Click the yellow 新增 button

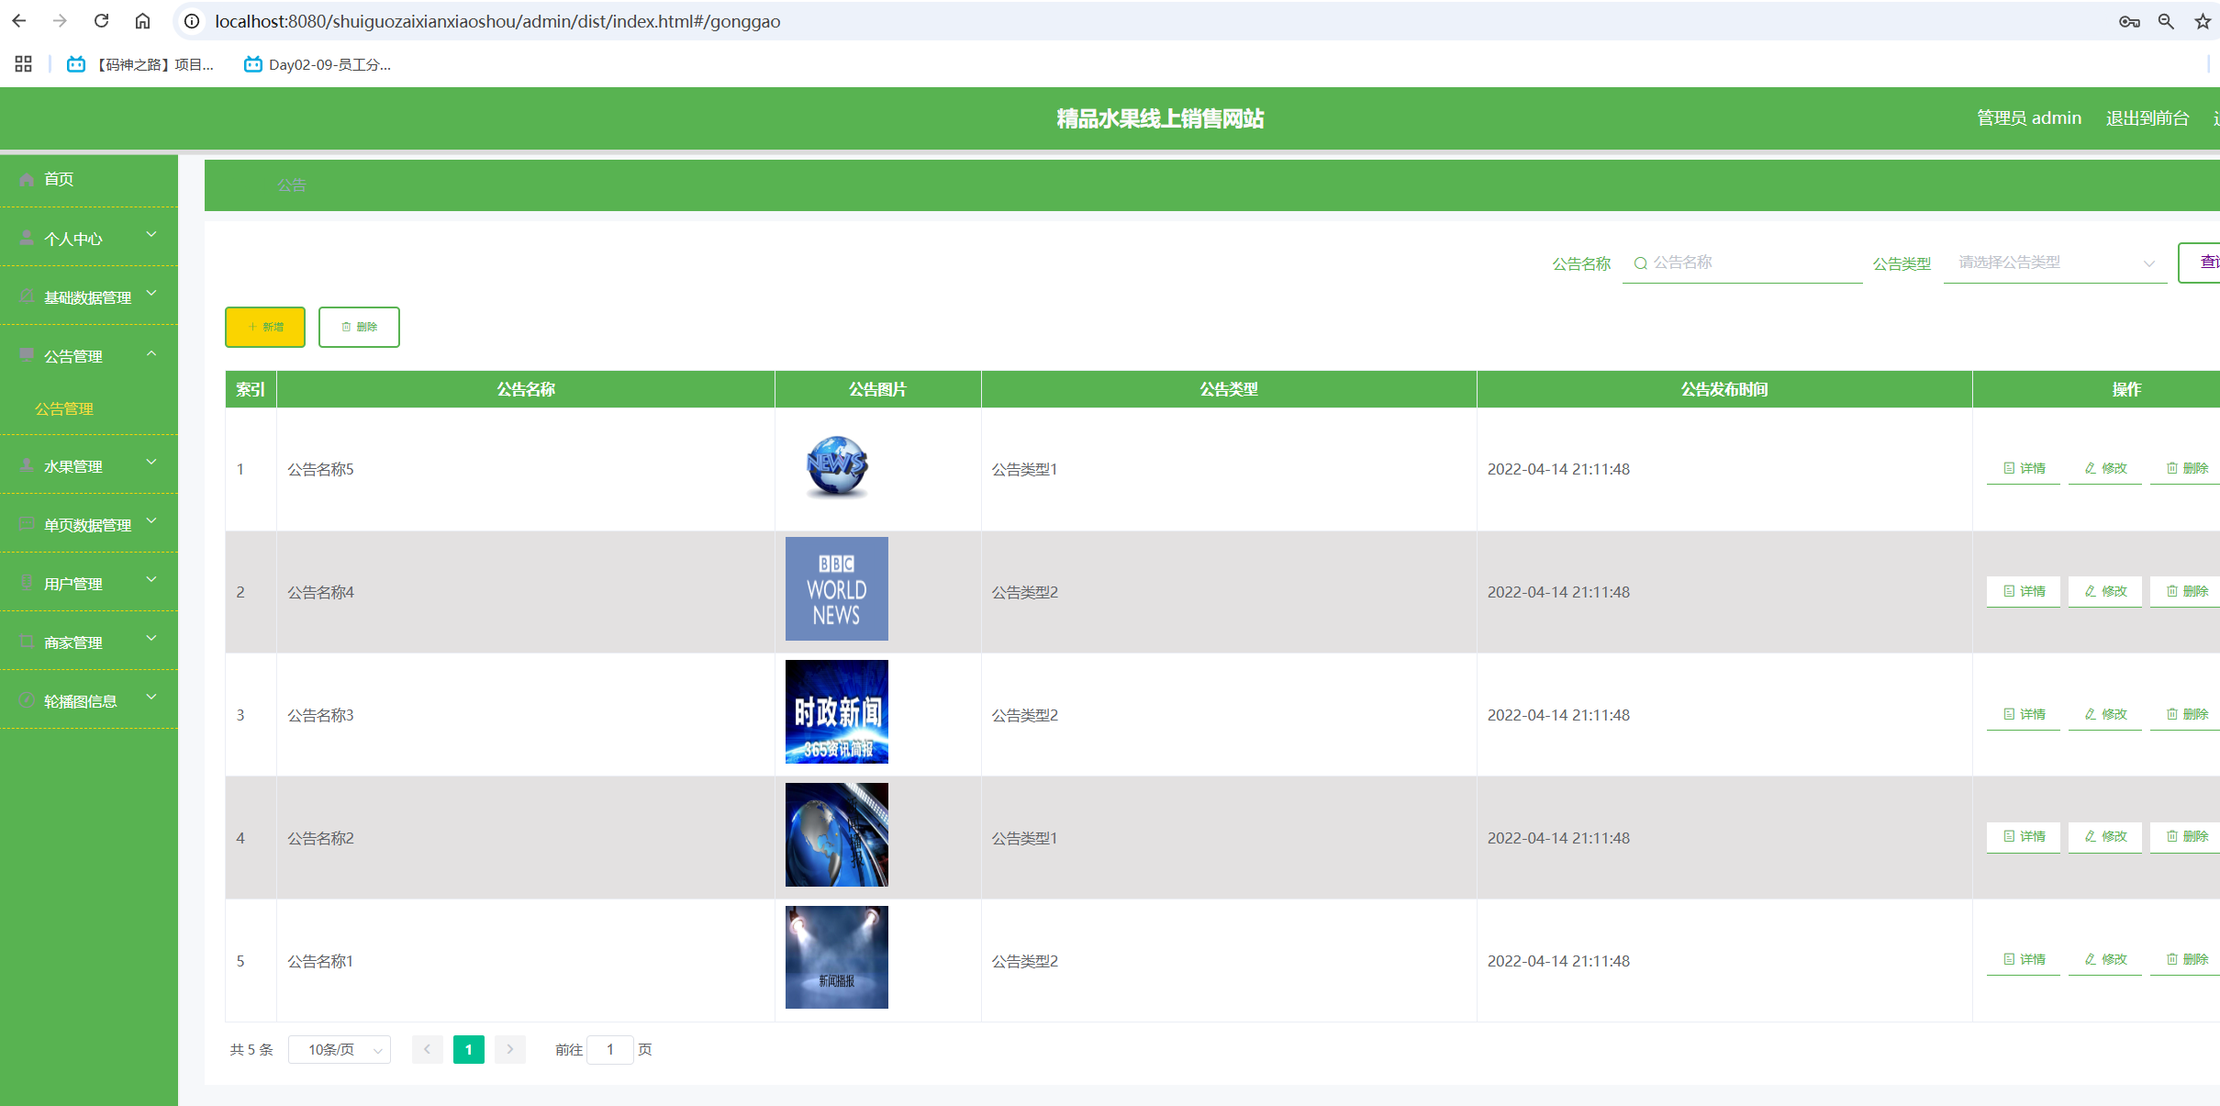265,327
